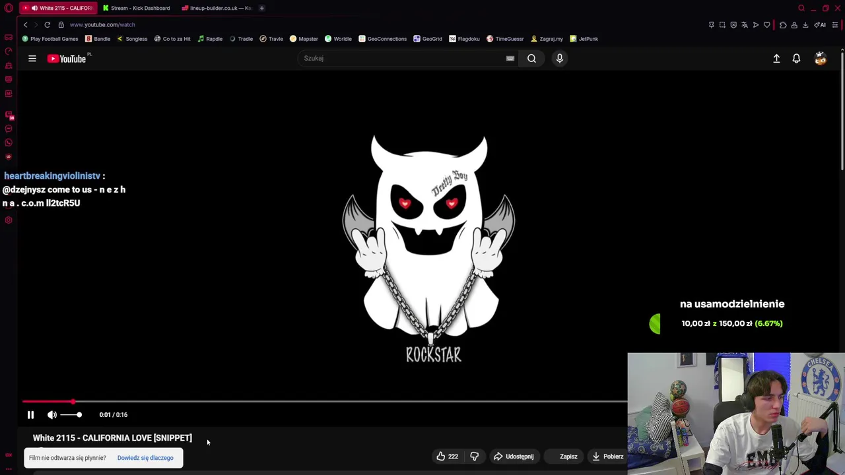This screenshot has height=475, width=845.
Task: Add page to bookmarks with heart icon
Action: pyautogui.click(x=767, y=24)
